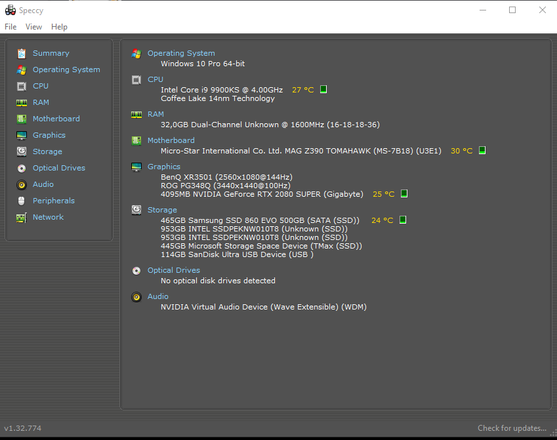Click the CPU chip icon in sidebar

pos(22,87)
